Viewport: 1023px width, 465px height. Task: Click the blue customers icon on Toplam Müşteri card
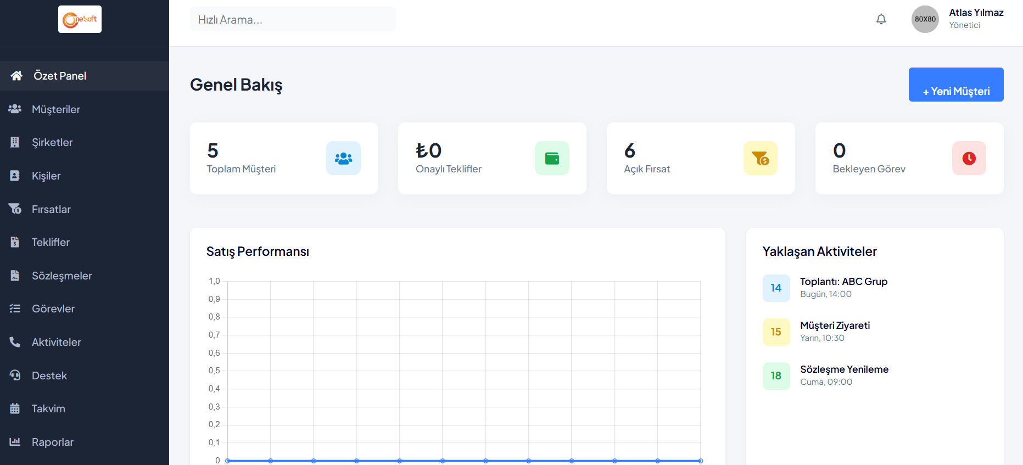point(343,159)
